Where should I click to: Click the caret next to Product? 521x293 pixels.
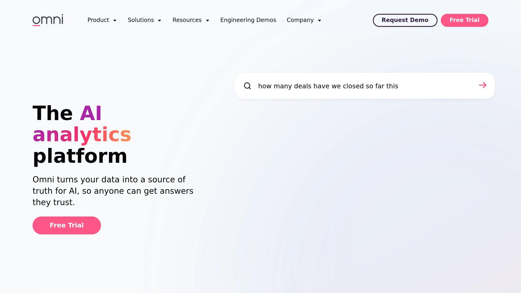[x=115, y=21]
